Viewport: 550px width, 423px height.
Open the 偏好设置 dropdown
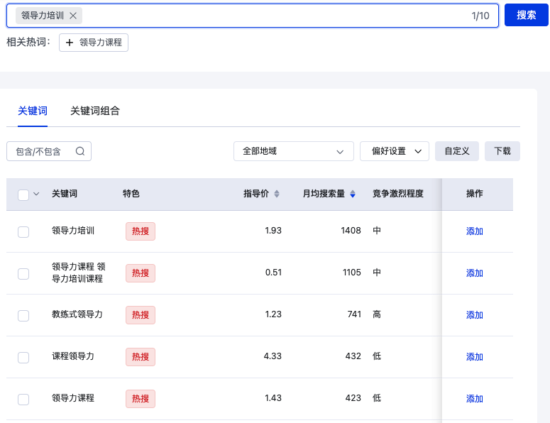tap(395, 151)
